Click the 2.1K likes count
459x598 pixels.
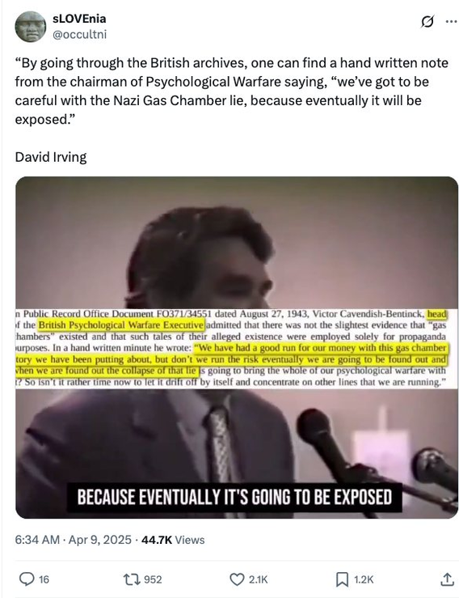pyautogui.click(x=259, y=579)
